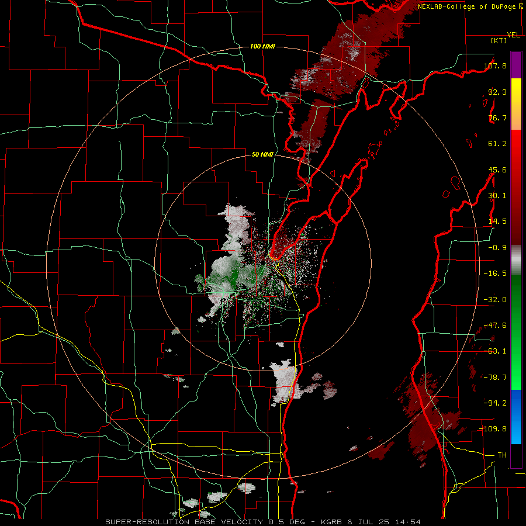The image size is (526, 526).
Task: Click the -109.8 legend value
Action: [493, 429]
